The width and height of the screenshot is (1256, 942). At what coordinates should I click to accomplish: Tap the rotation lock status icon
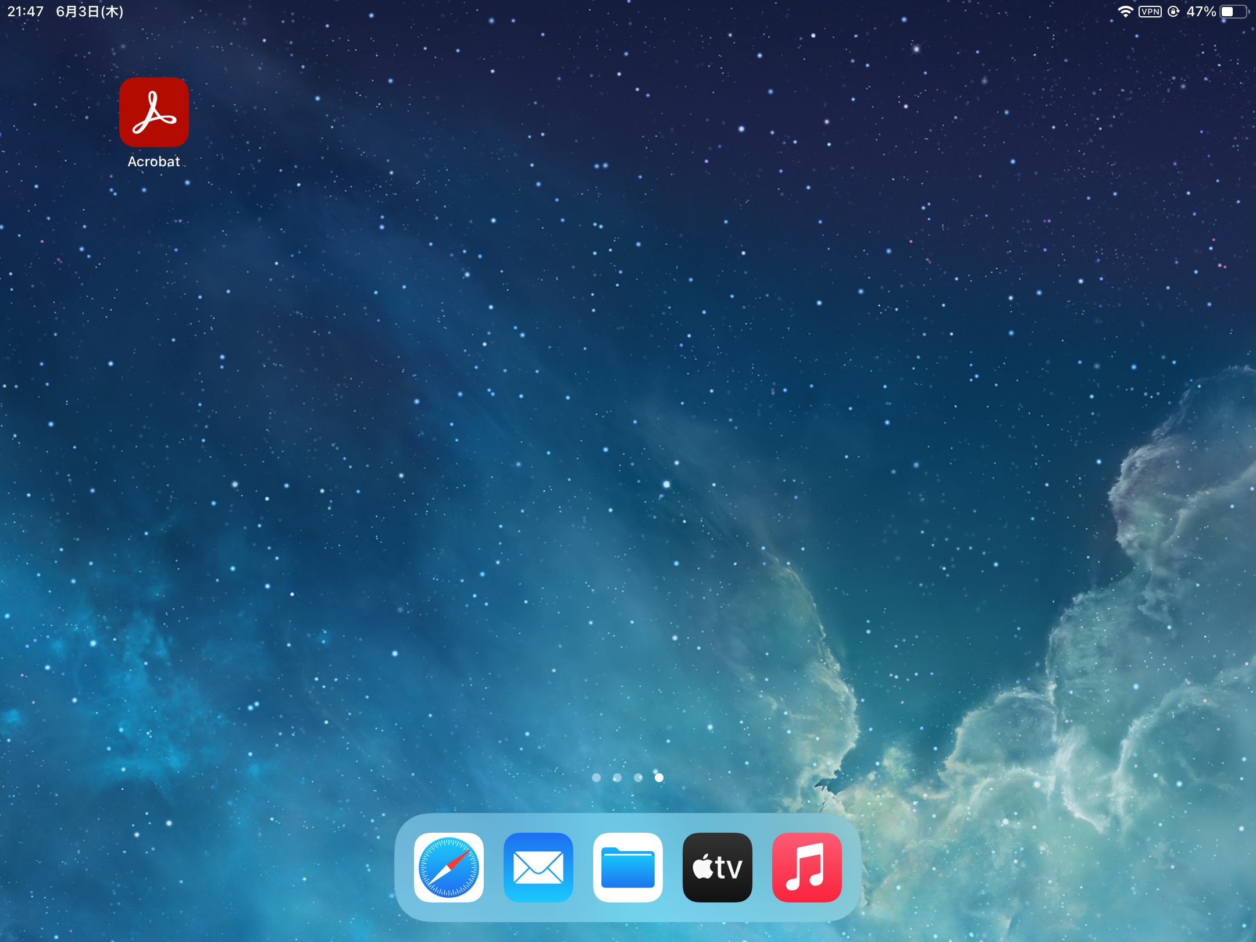click(1173, 12)
